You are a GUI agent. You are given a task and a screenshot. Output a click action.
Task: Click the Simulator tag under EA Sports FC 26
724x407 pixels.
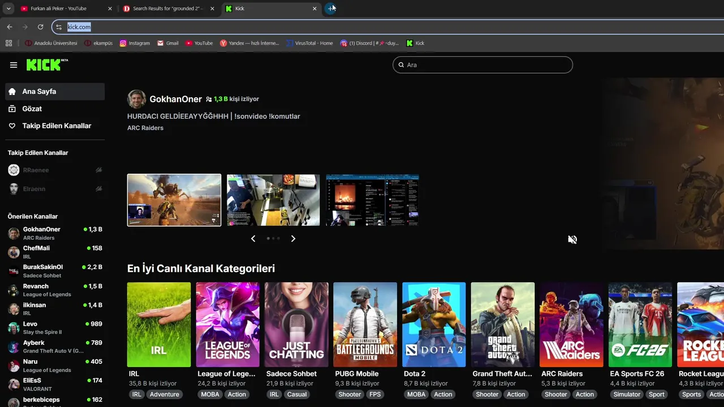click(627, 395)
